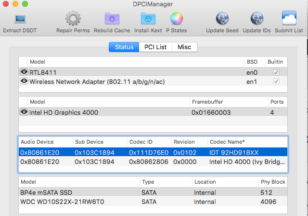Toggle Builtin checkbox for en1
Viewport: 308px width, 216px height.
(x=276, y=81)
